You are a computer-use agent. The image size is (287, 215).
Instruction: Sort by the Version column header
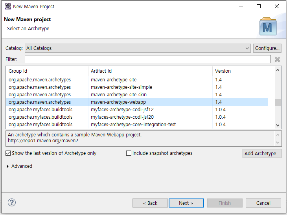[x=240, y=71]
